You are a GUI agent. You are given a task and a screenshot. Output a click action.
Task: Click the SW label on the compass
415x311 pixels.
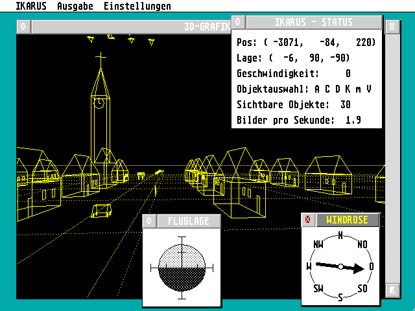coord(318,288)
